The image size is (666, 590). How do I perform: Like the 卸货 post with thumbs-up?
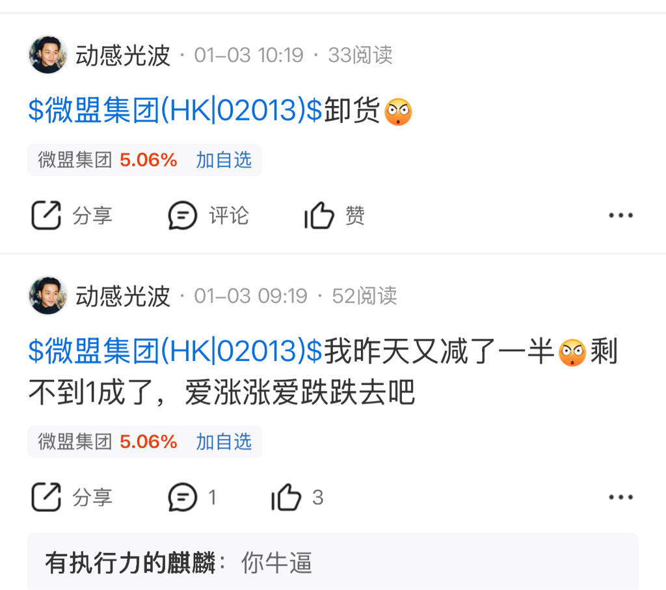click(319, 215)
